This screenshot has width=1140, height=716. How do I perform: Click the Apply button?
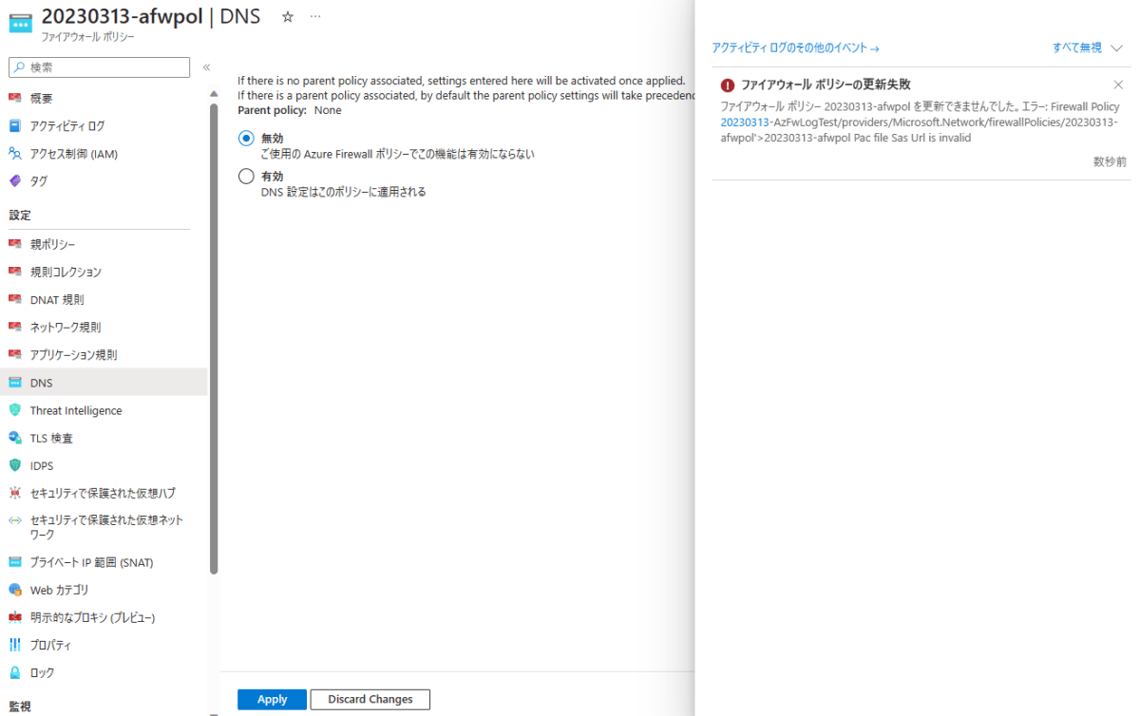272,699
